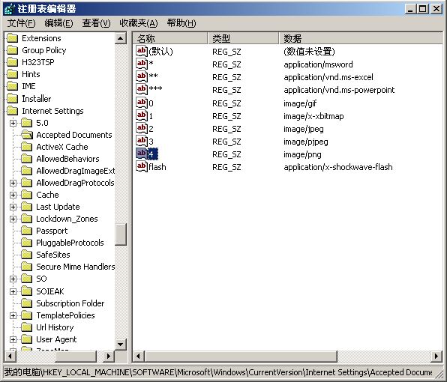
Task: Select the application/vnd.ms-powerpoint data cell
Action: click(x=339, y=90)
